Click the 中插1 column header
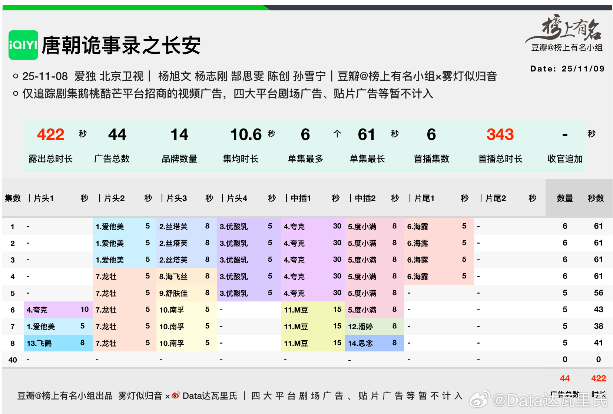The height and width of the screenshot is (414, 613). tap(301, 198)
